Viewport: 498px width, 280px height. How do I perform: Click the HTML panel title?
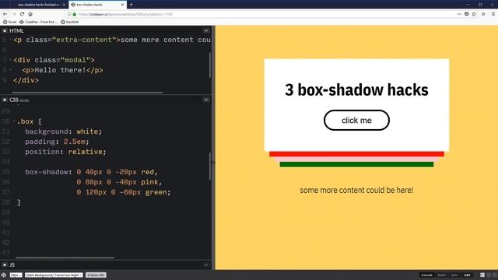[x=16, y=31]
